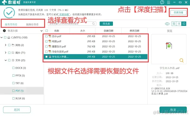Check the 毕业生奖惩.pdf checkbox

tap(46, 51)
